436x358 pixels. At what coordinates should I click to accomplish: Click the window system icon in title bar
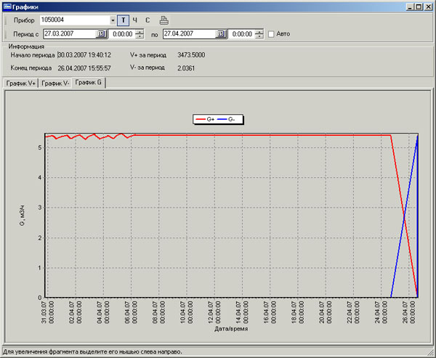click(7, 6)
